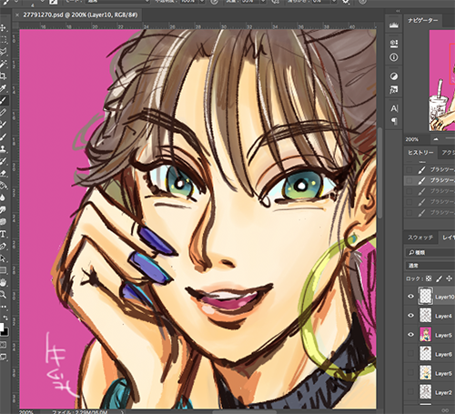Open the layer blend mode dropdown
Image resolution: width=455 pixels, height=414 pixels.
[430, 266]
